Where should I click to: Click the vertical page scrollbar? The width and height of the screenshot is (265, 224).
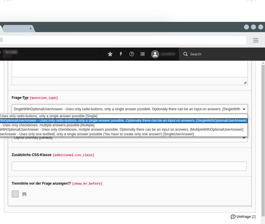click(263, 141)
